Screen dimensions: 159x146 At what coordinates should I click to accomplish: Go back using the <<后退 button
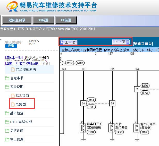[43, 20]
